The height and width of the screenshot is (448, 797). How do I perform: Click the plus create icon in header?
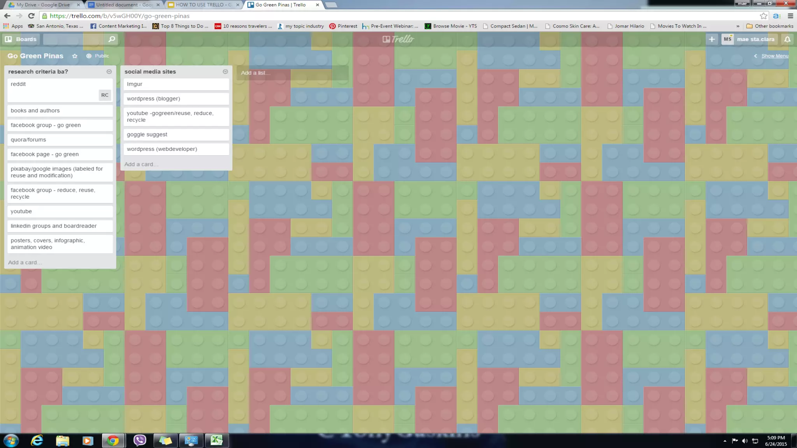711,39
